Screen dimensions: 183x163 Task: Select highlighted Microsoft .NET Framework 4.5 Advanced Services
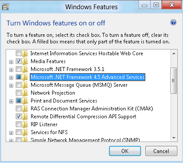(x=88, y=77)
